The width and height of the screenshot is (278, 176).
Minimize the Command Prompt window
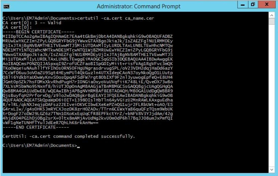[x=243, y=4]
